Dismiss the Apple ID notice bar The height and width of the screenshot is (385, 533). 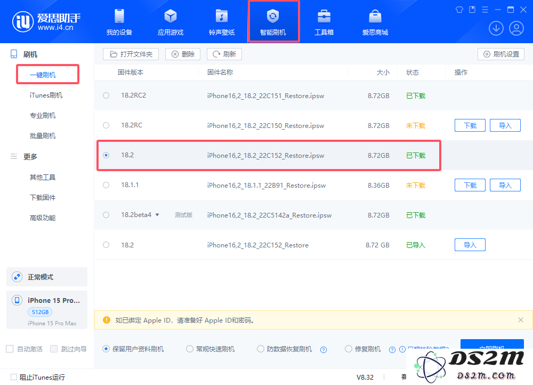pyautogui.click(x=520, y=320)
